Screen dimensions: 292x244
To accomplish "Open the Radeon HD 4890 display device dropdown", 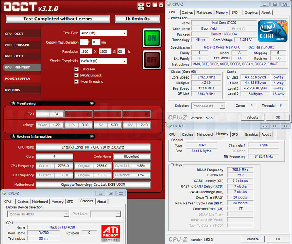I will 66,214.
